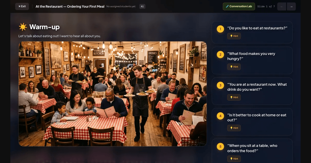Exit the lesson with the Exit button
Image resolution: width=311 pixels, height=163 pixels.
[22, 6]
